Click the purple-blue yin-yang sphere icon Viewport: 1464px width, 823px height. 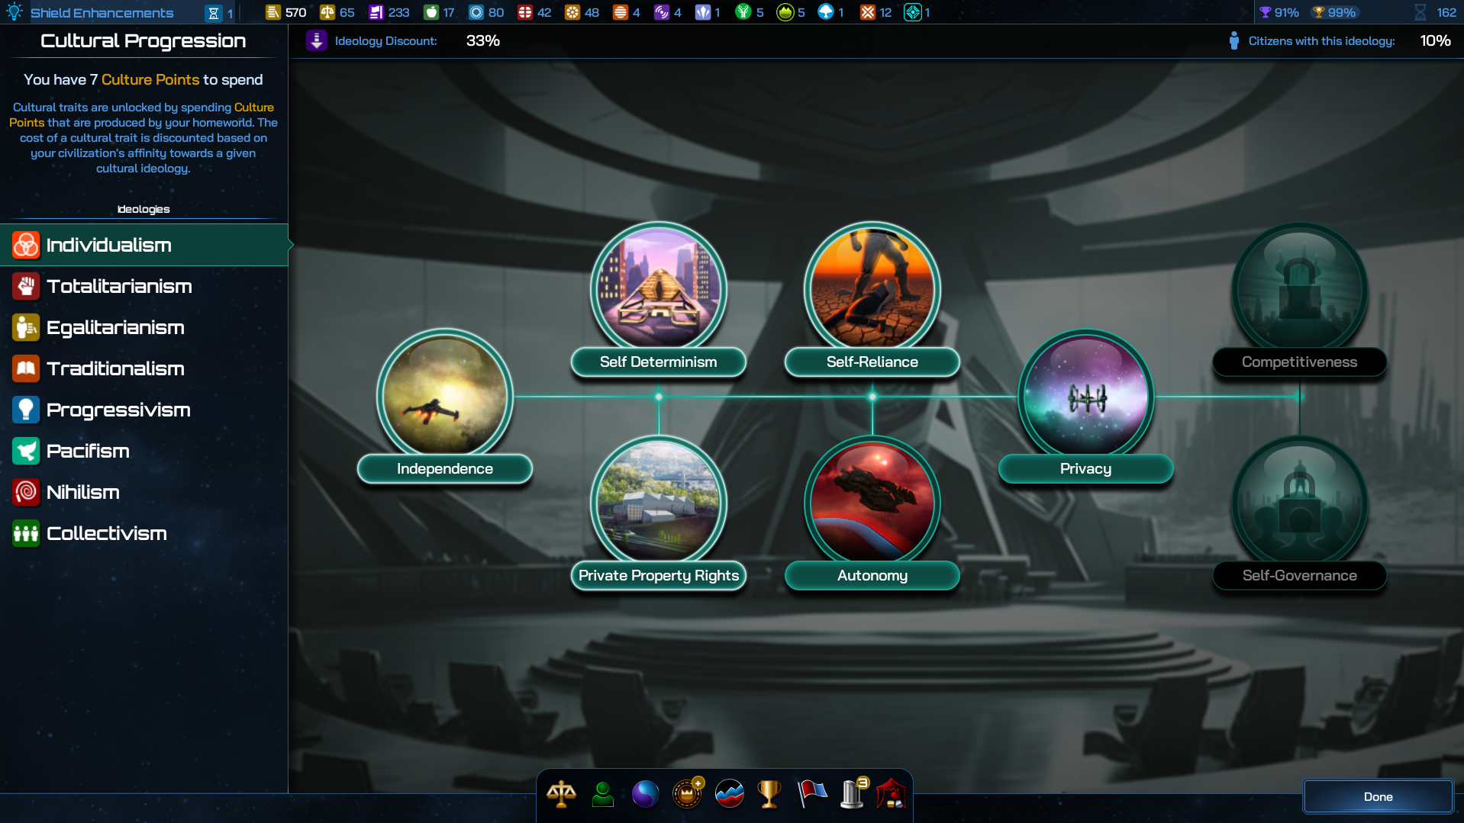click(645, 794)
